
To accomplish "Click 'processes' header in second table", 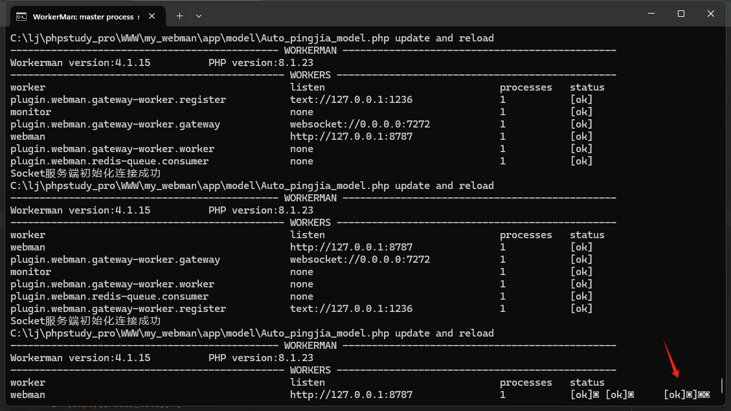I will [x=526, y=236].
